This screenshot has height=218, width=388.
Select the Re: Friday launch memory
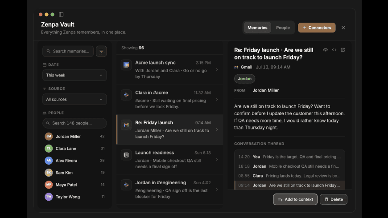point(170,129)
